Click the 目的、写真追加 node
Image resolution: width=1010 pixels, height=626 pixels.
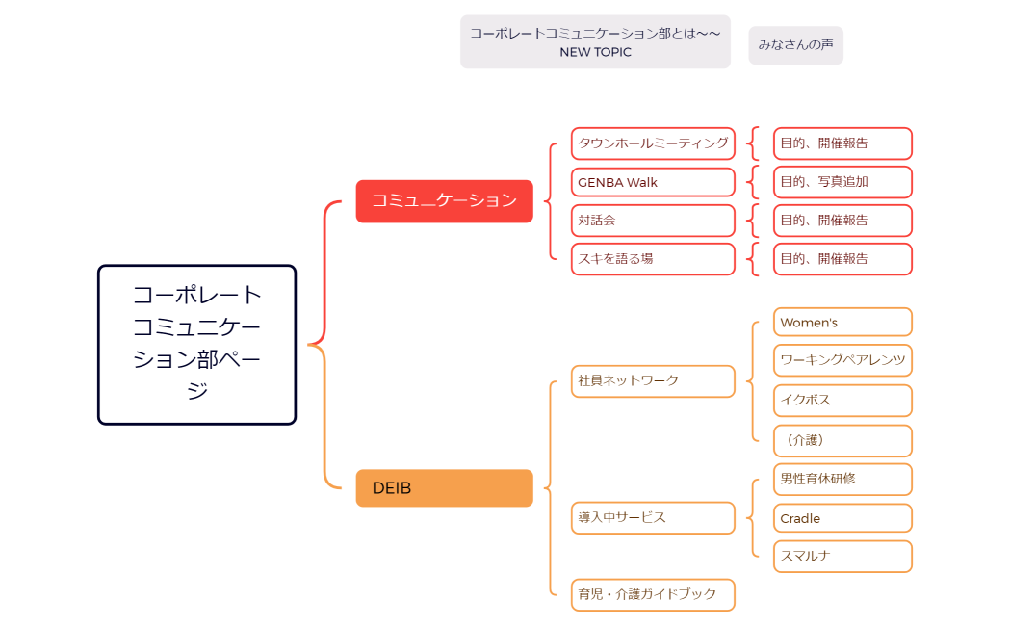842,182
